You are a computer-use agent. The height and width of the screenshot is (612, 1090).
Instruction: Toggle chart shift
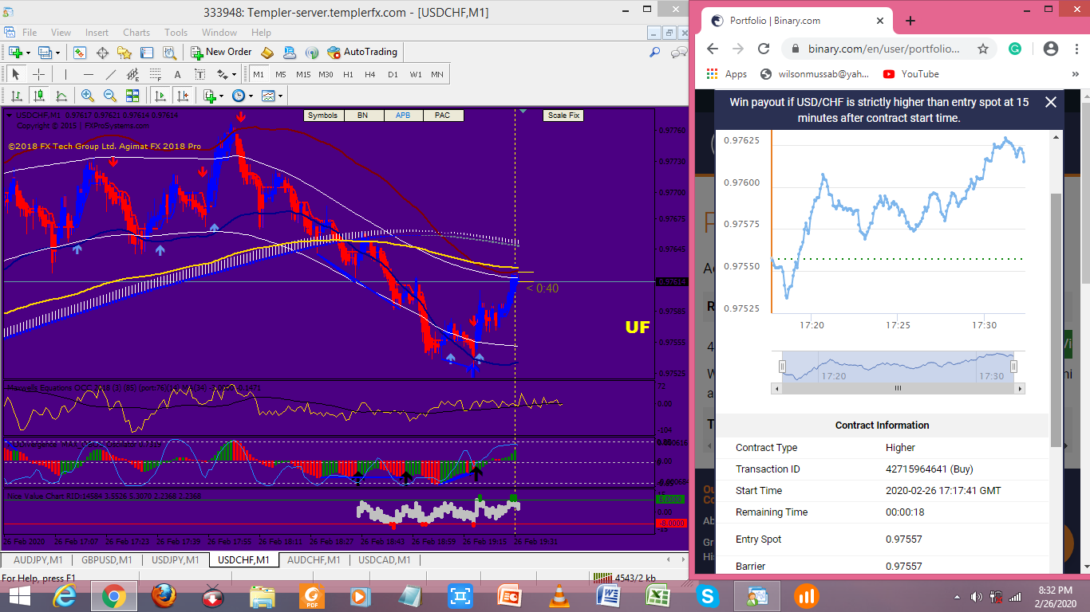point(183,96)
